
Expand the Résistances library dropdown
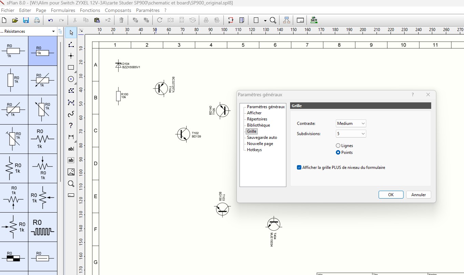(53, 31)
